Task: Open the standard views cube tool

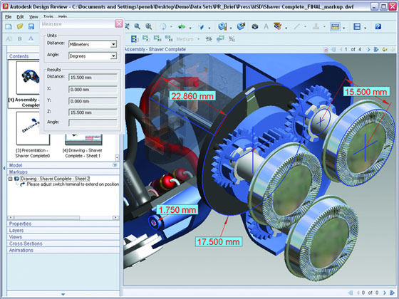Action: coord(201,26)
